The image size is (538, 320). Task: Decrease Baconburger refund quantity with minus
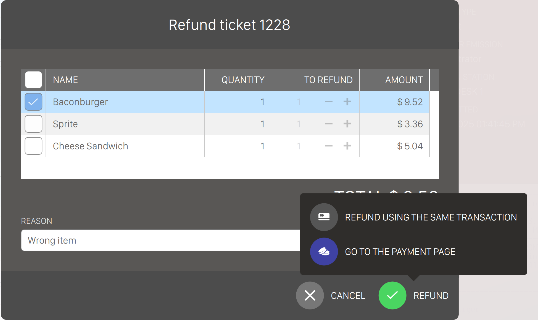pos(329,102)
